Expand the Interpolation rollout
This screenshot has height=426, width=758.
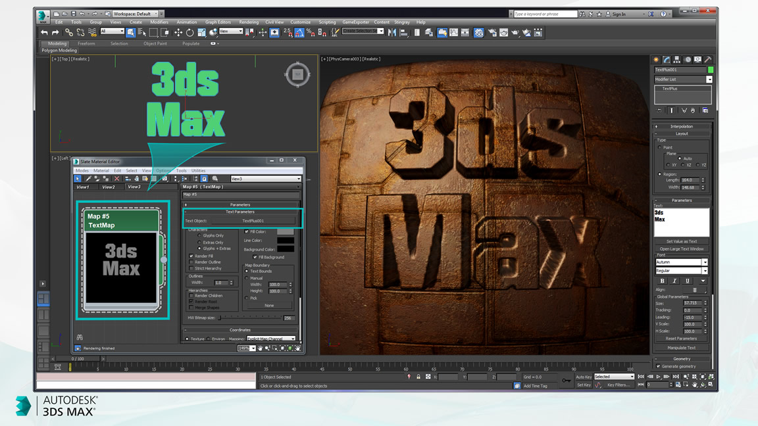click(x=681, y=126)
